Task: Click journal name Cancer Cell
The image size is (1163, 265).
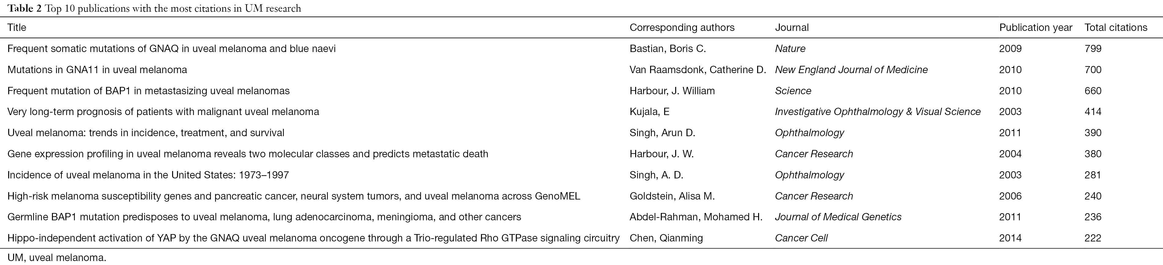Action: pos(801,238)
